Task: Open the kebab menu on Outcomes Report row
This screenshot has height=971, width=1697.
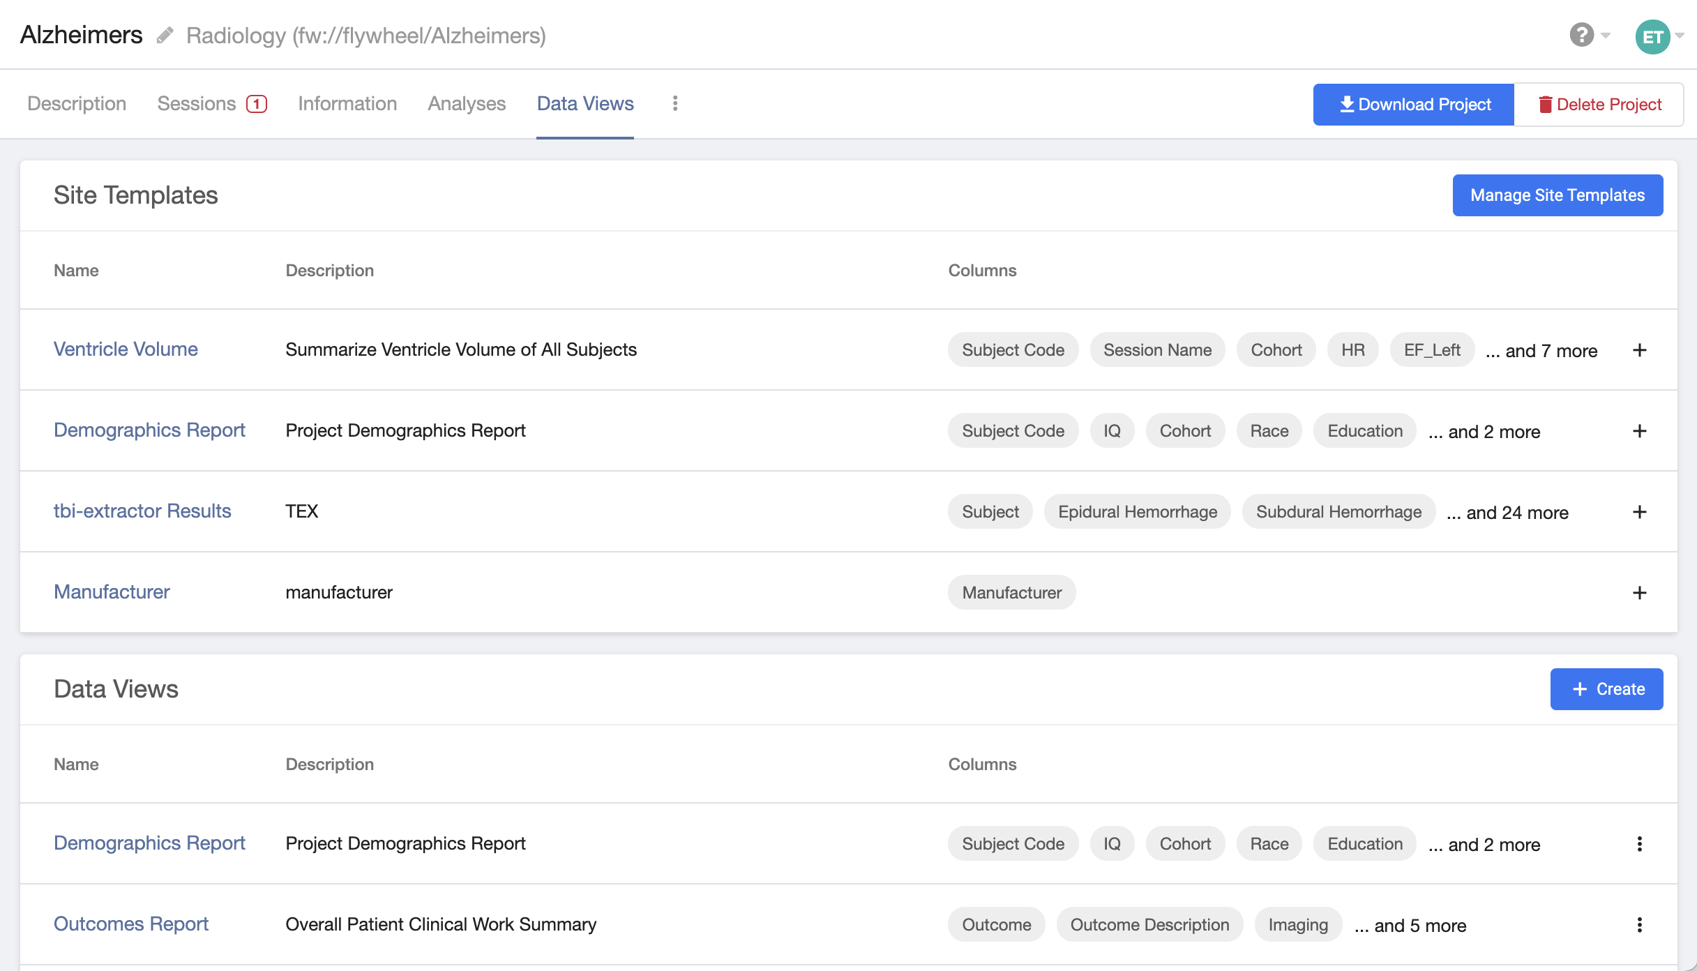Action: coord(1640,924)
